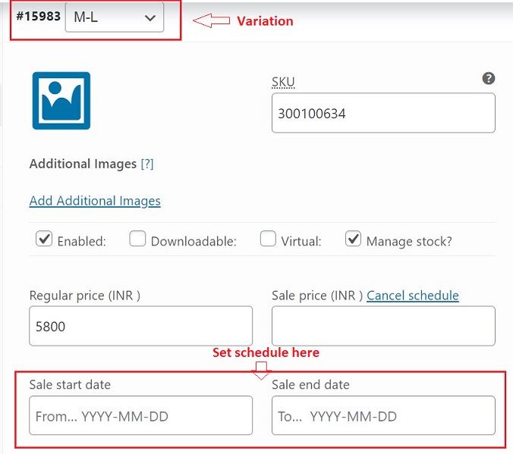The width and height of the screenshot is (513, 454).
Task: Click the Sale end date label
Action: click(x=310, y=385)
